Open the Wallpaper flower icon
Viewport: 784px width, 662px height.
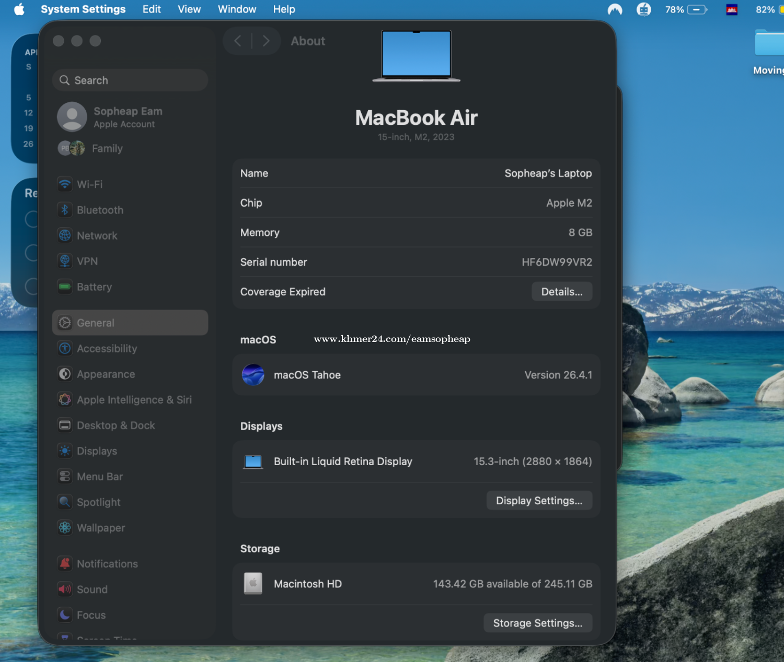pyautogui.click(x=65, y=527)
